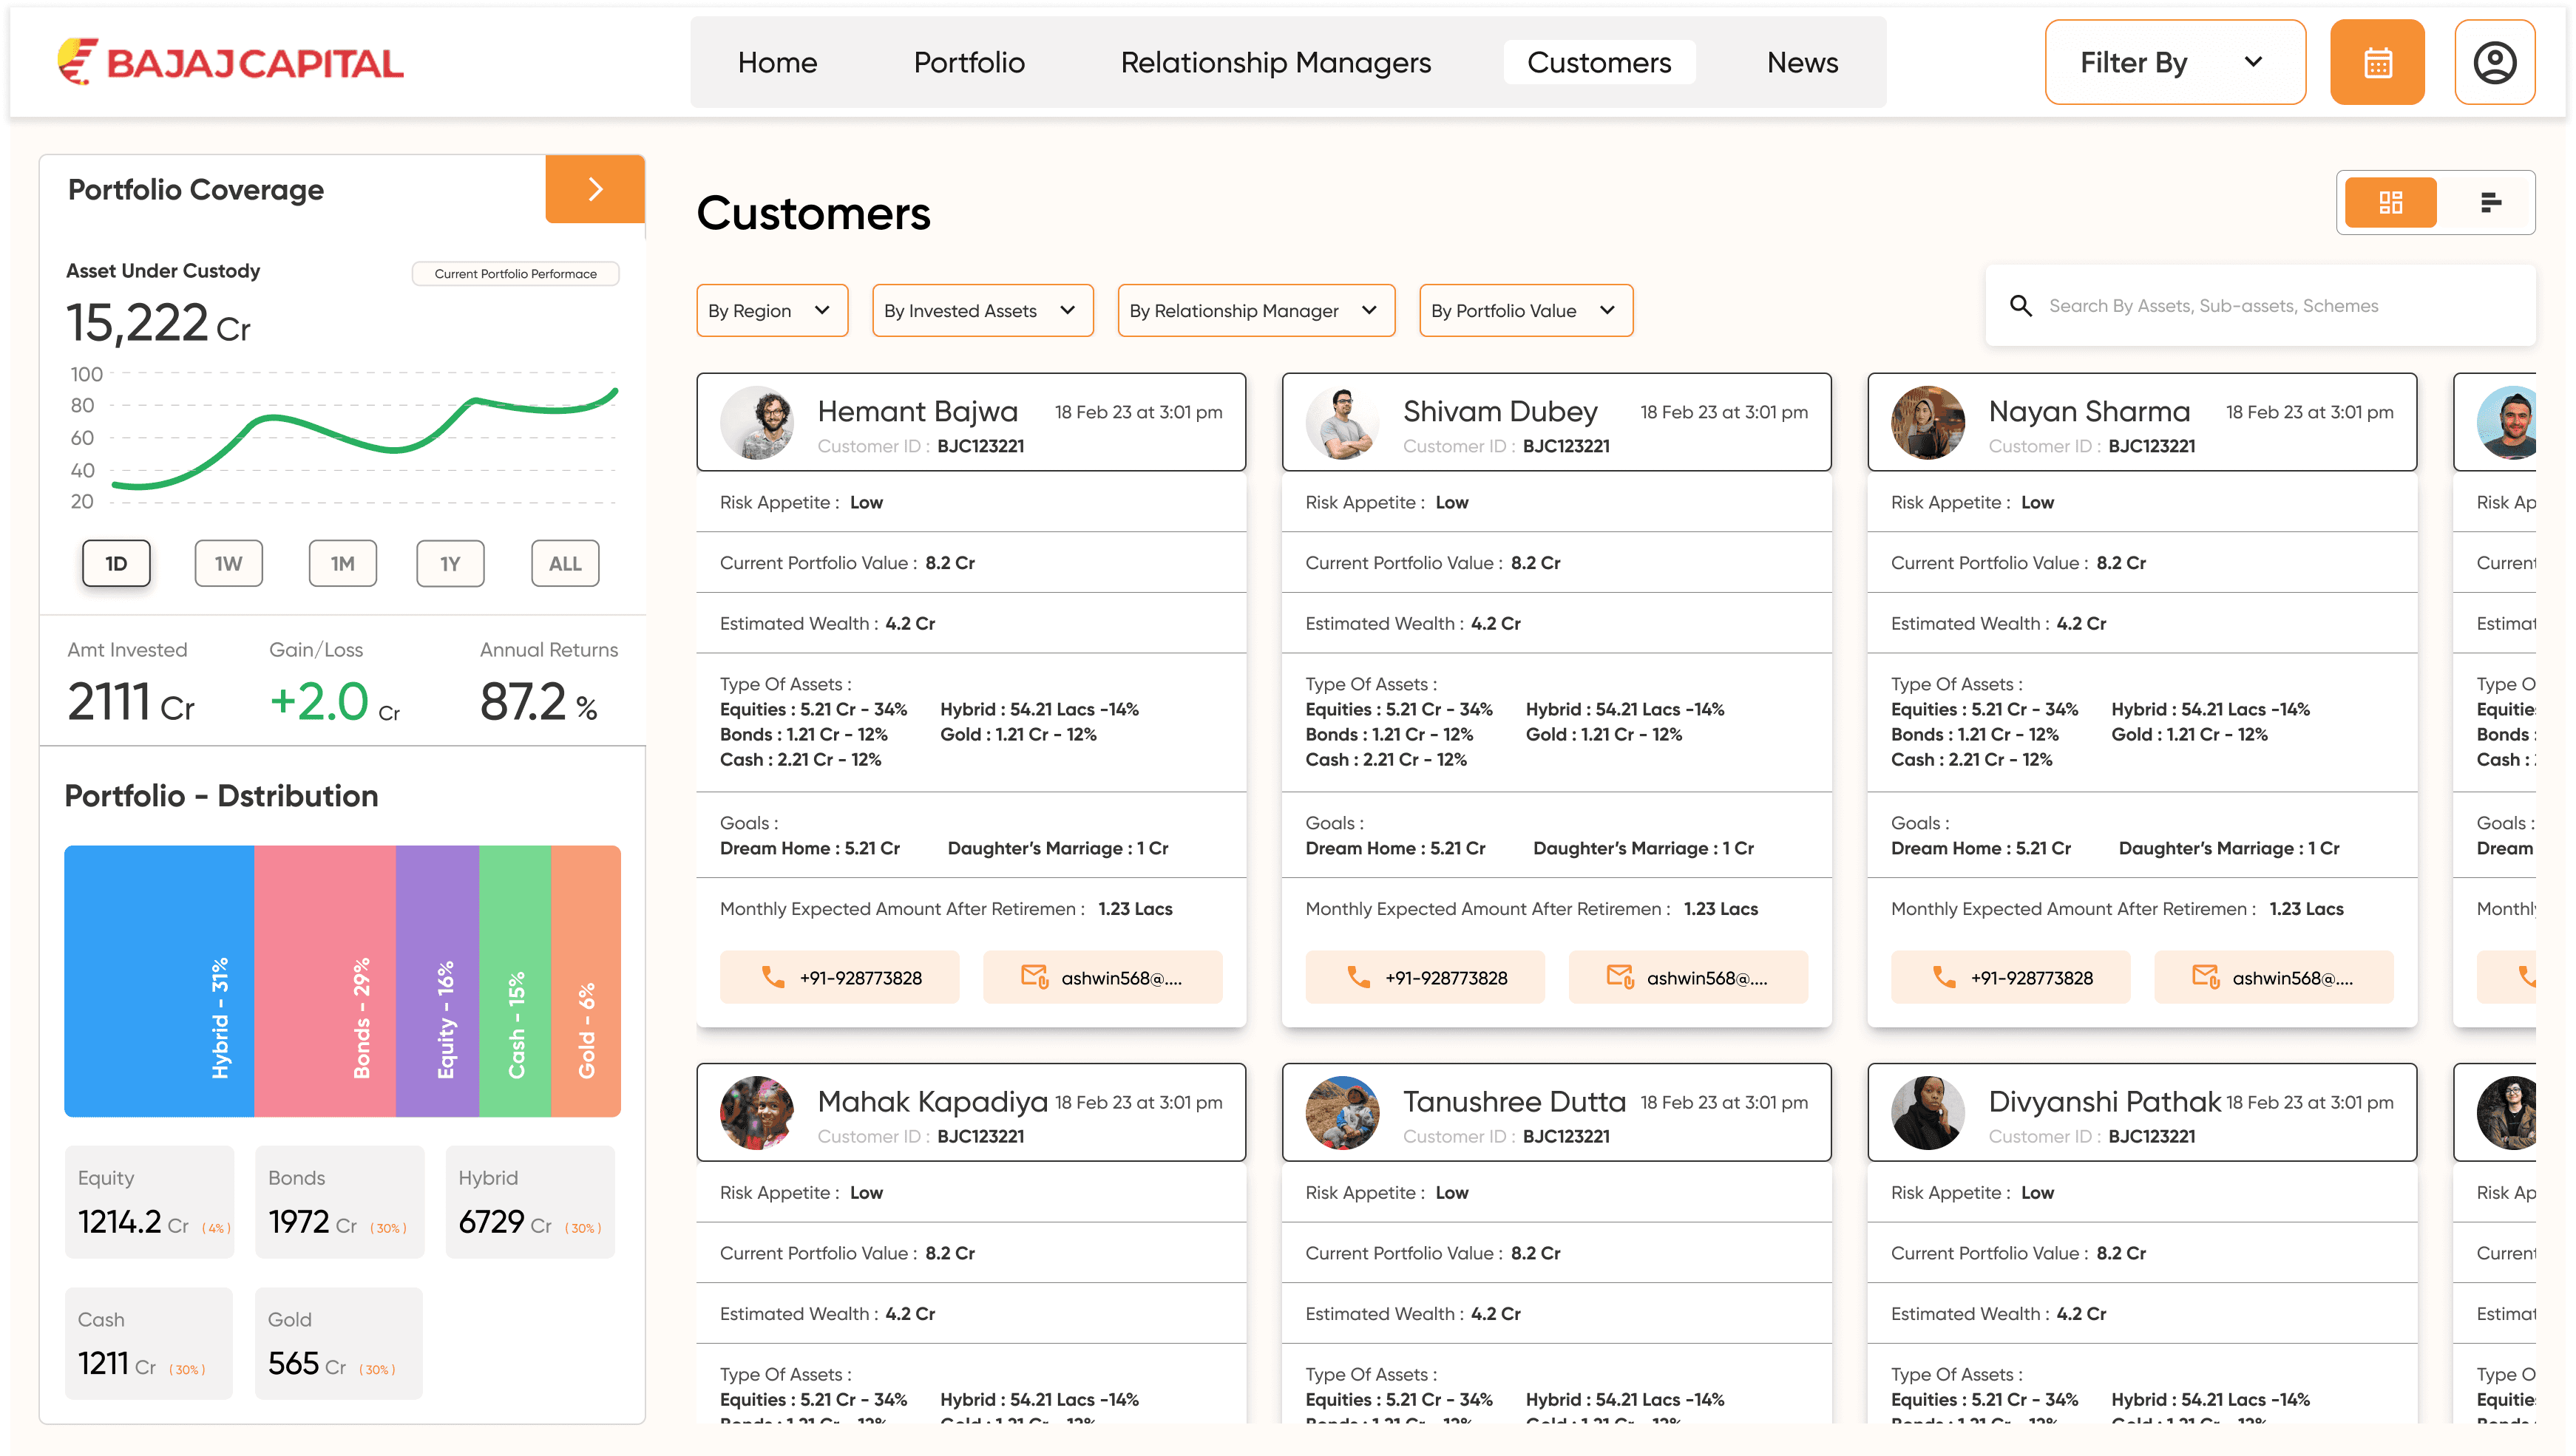Click Current Portfolio Performace button

(515, 274)
